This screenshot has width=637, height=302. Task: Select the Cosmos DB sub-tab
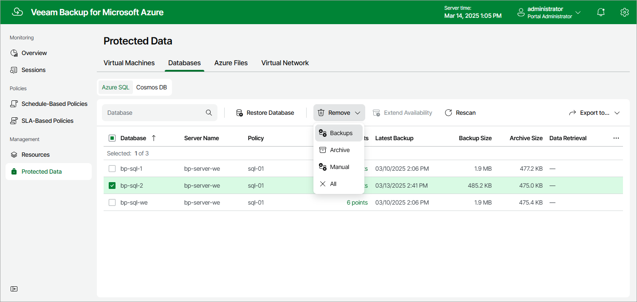pyautogui.click(x=152, y=87)
